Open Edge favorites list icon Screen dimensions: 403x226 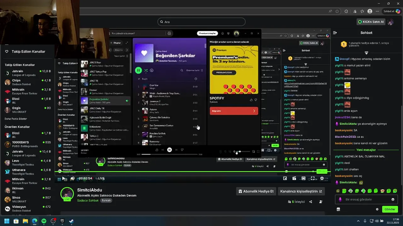pyautogui.click(x=362, y=11)
